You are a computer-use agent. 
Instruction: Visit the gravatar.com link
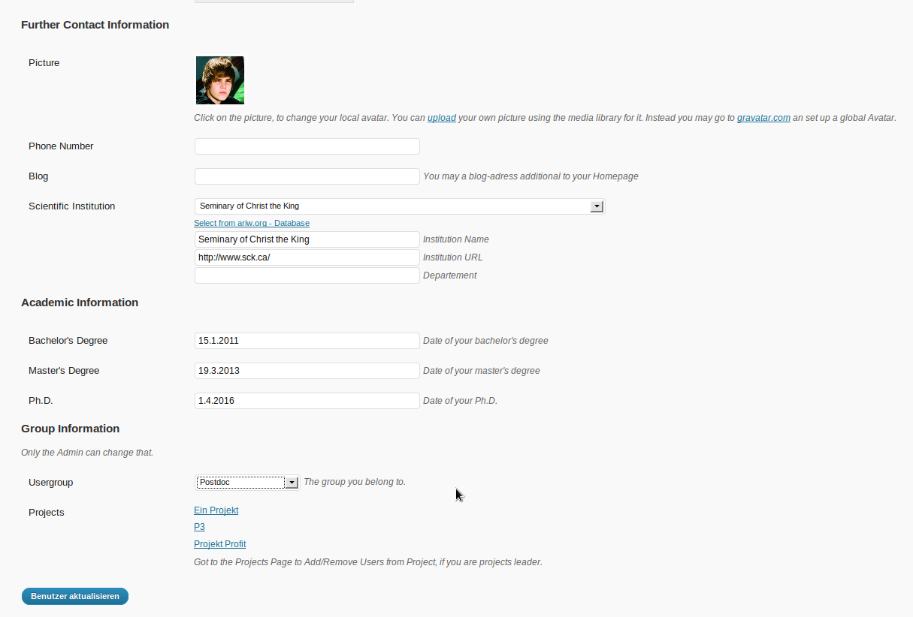tap(763, 118)
